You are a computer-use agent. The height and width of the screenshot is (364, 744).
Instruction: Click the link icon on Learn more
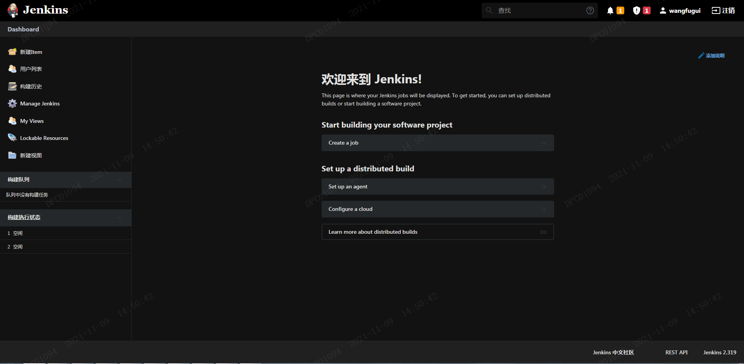click(543, 232)
